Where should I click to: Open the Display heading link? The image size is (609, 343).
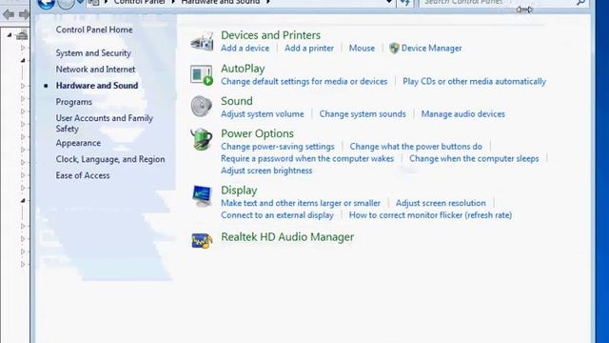(239, 191)
